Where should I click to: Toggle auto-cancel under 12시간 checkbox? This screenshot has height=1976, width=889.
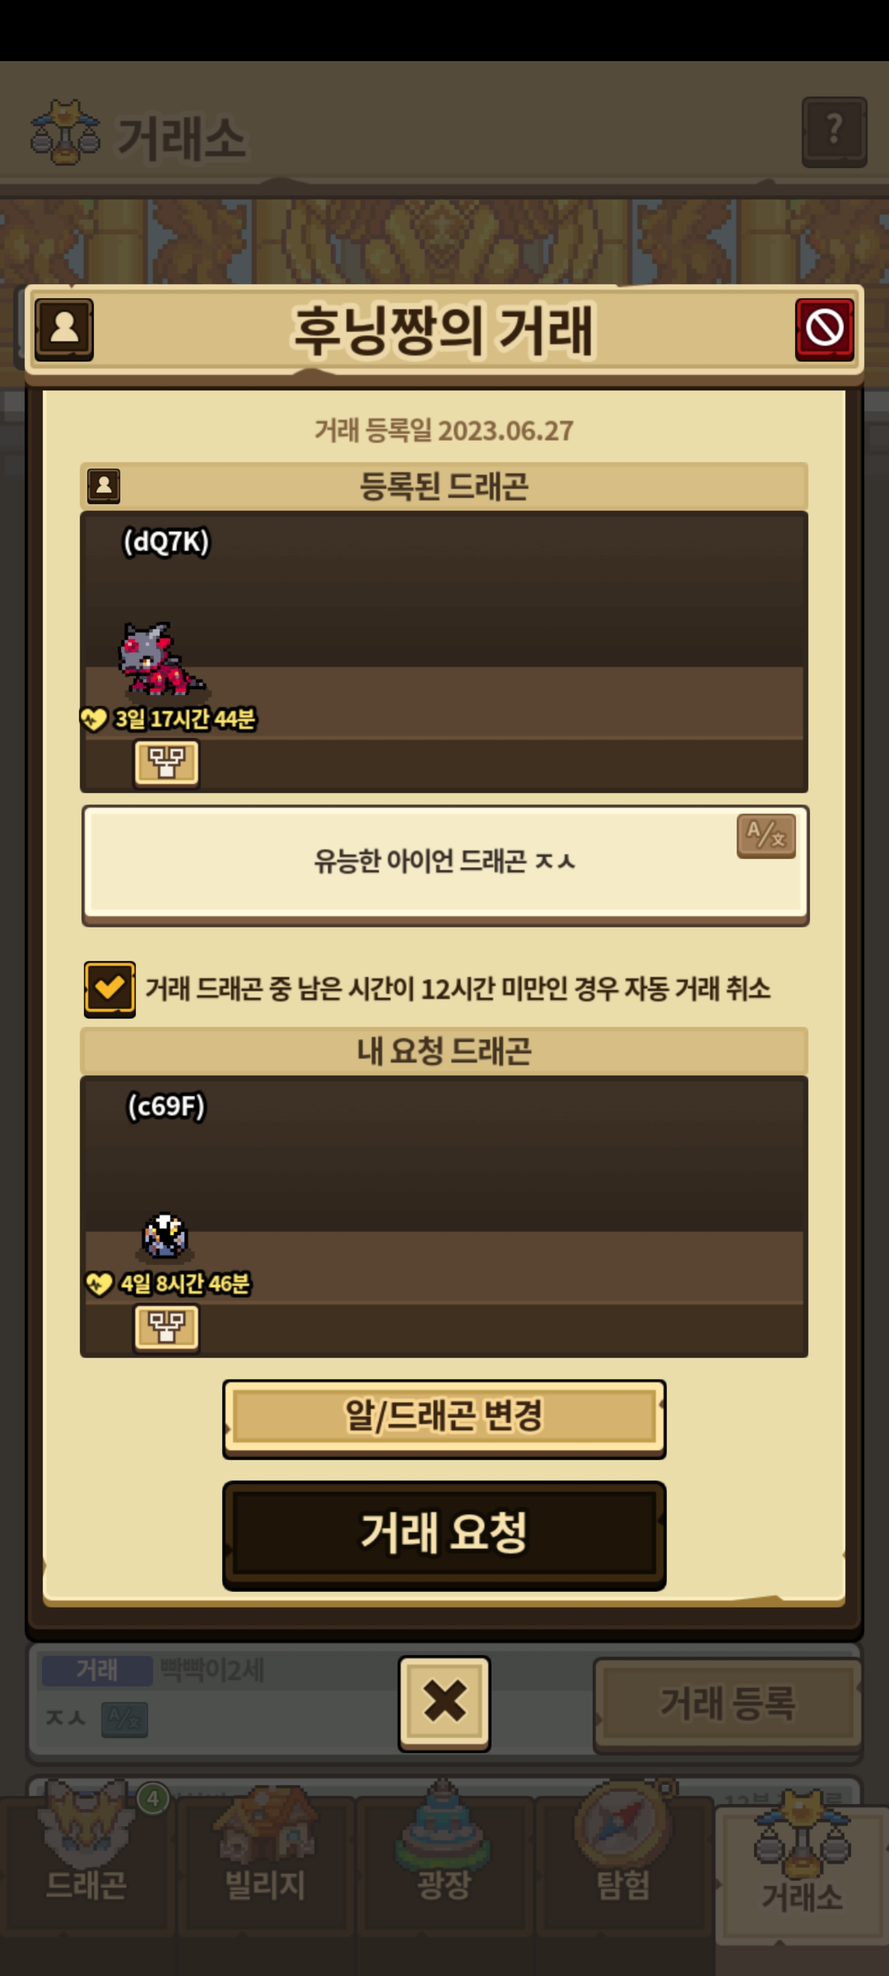[110, 989]
